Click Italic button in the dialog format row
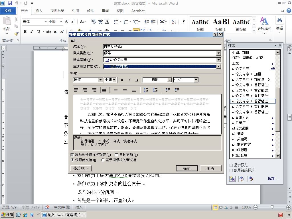This screenshot has height=219, width=292. coord(129,80)
